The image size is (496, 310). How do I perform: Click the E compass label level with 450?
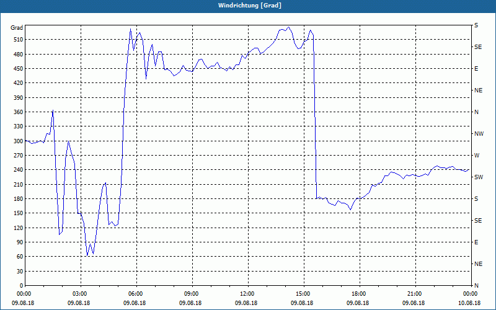coord(476,69)
